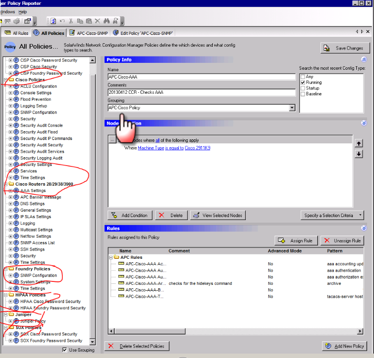Click the Delete Selected Policies button
This screenshot has height=358, width=374.
point(137,346)
